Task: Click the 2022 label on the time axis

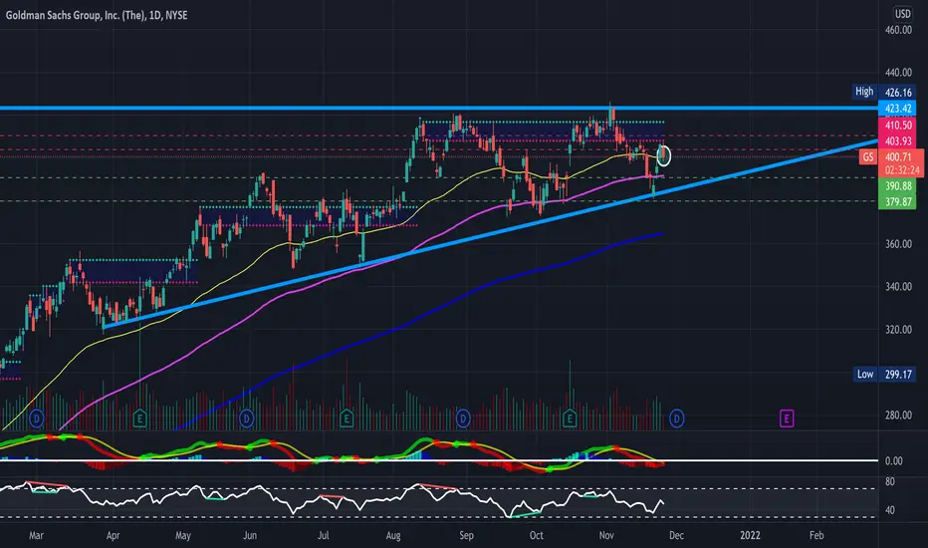Action: (x=750, y=535)
